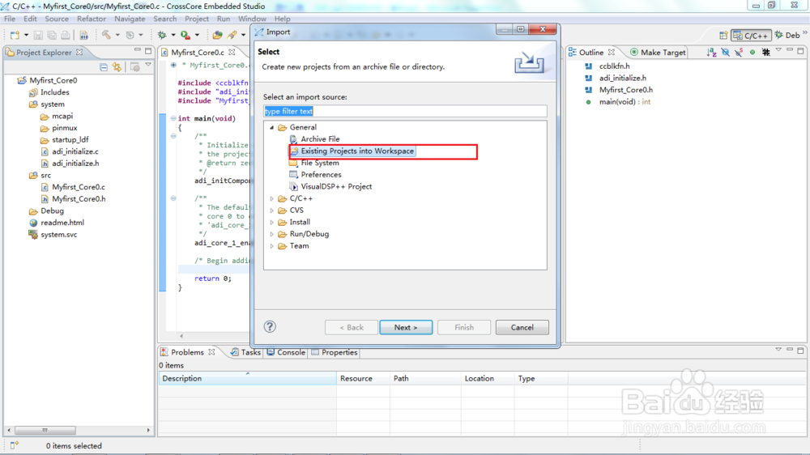Expand the C/C++ folder in Import tree
Viewport: 810px width, 455px height.
(271, 199)
